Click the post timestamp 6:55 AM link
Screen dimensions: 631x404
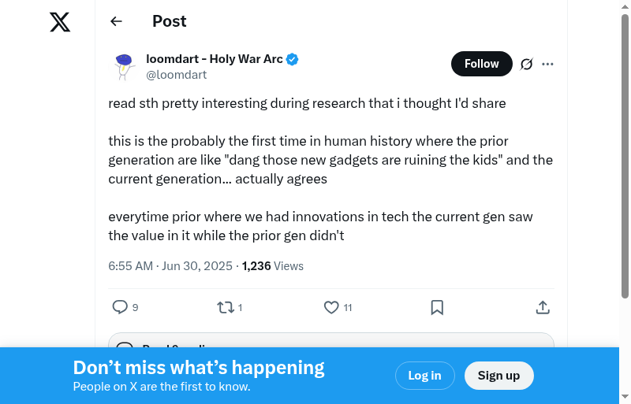[x=130, y=266]
